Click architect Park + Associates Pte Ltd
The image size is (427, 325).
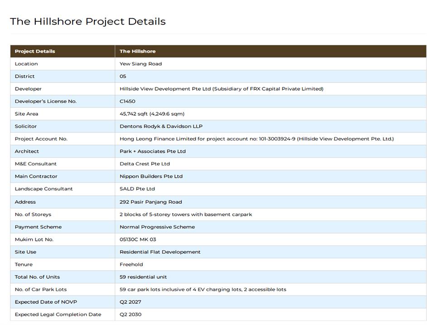[x=153, y=151]
